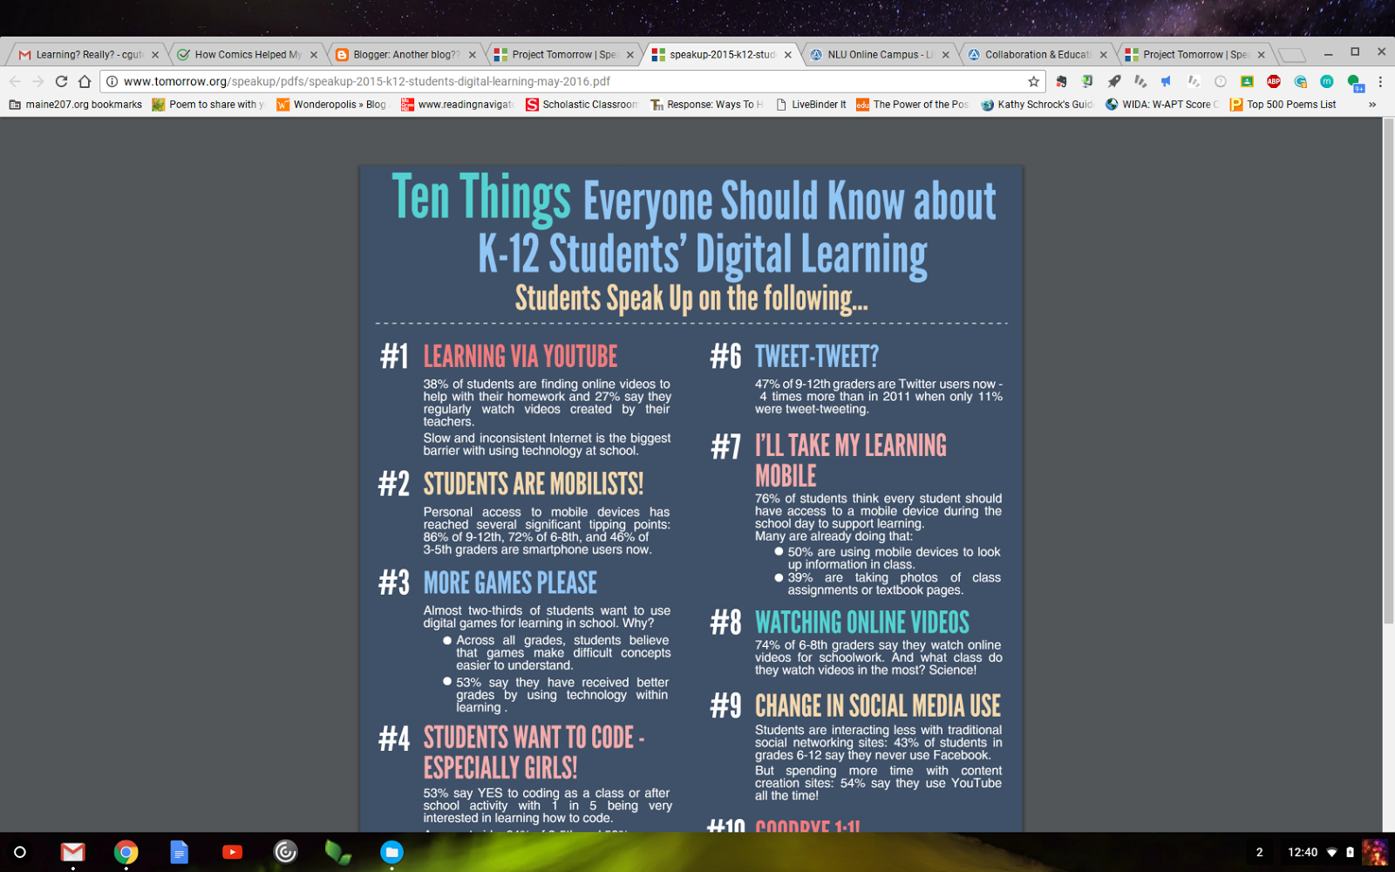Open the Chrome OS launcher circle

(20, 852)
